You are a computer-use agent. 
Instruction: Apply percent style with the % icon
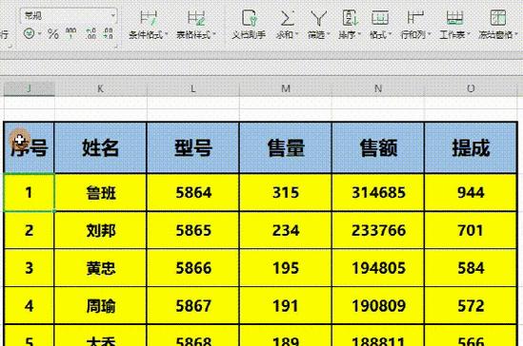53,34
